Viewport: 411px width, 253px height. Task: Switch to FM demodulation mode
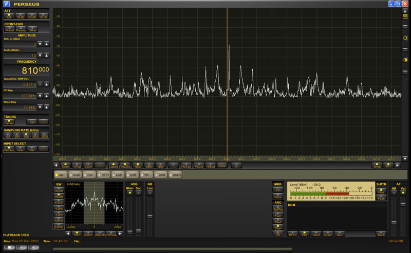[x=145, y=175]
